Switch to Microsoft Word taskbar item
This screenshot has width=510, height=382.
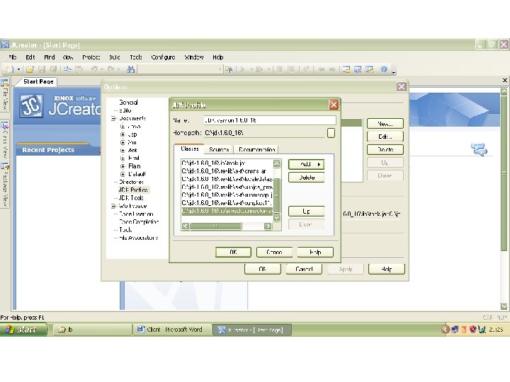171,330
